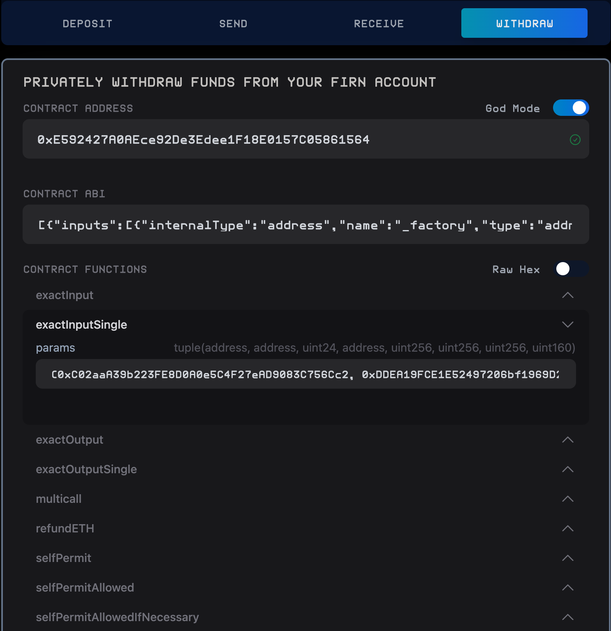This screenshot has width=611, height=631.
Task: Expand exactOutputSingle chevron arrow
Action: (x=567, y=470)
